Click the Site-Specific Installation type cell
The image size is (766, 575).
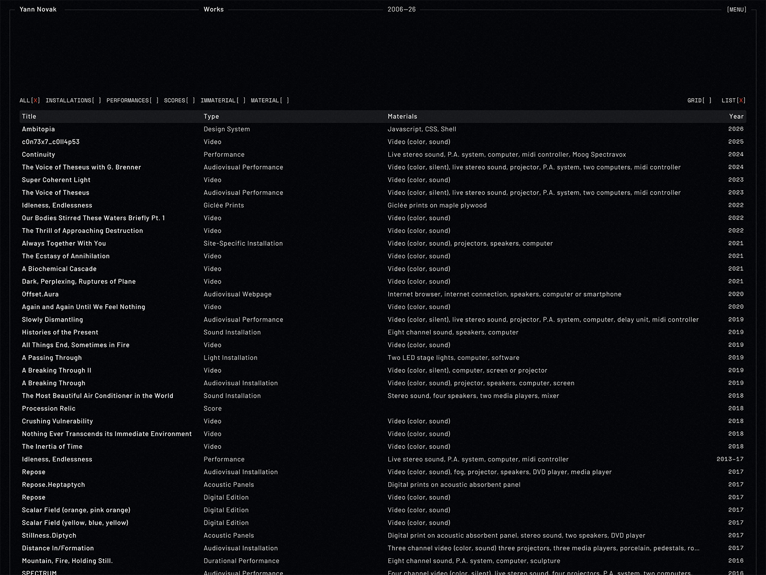243,243
